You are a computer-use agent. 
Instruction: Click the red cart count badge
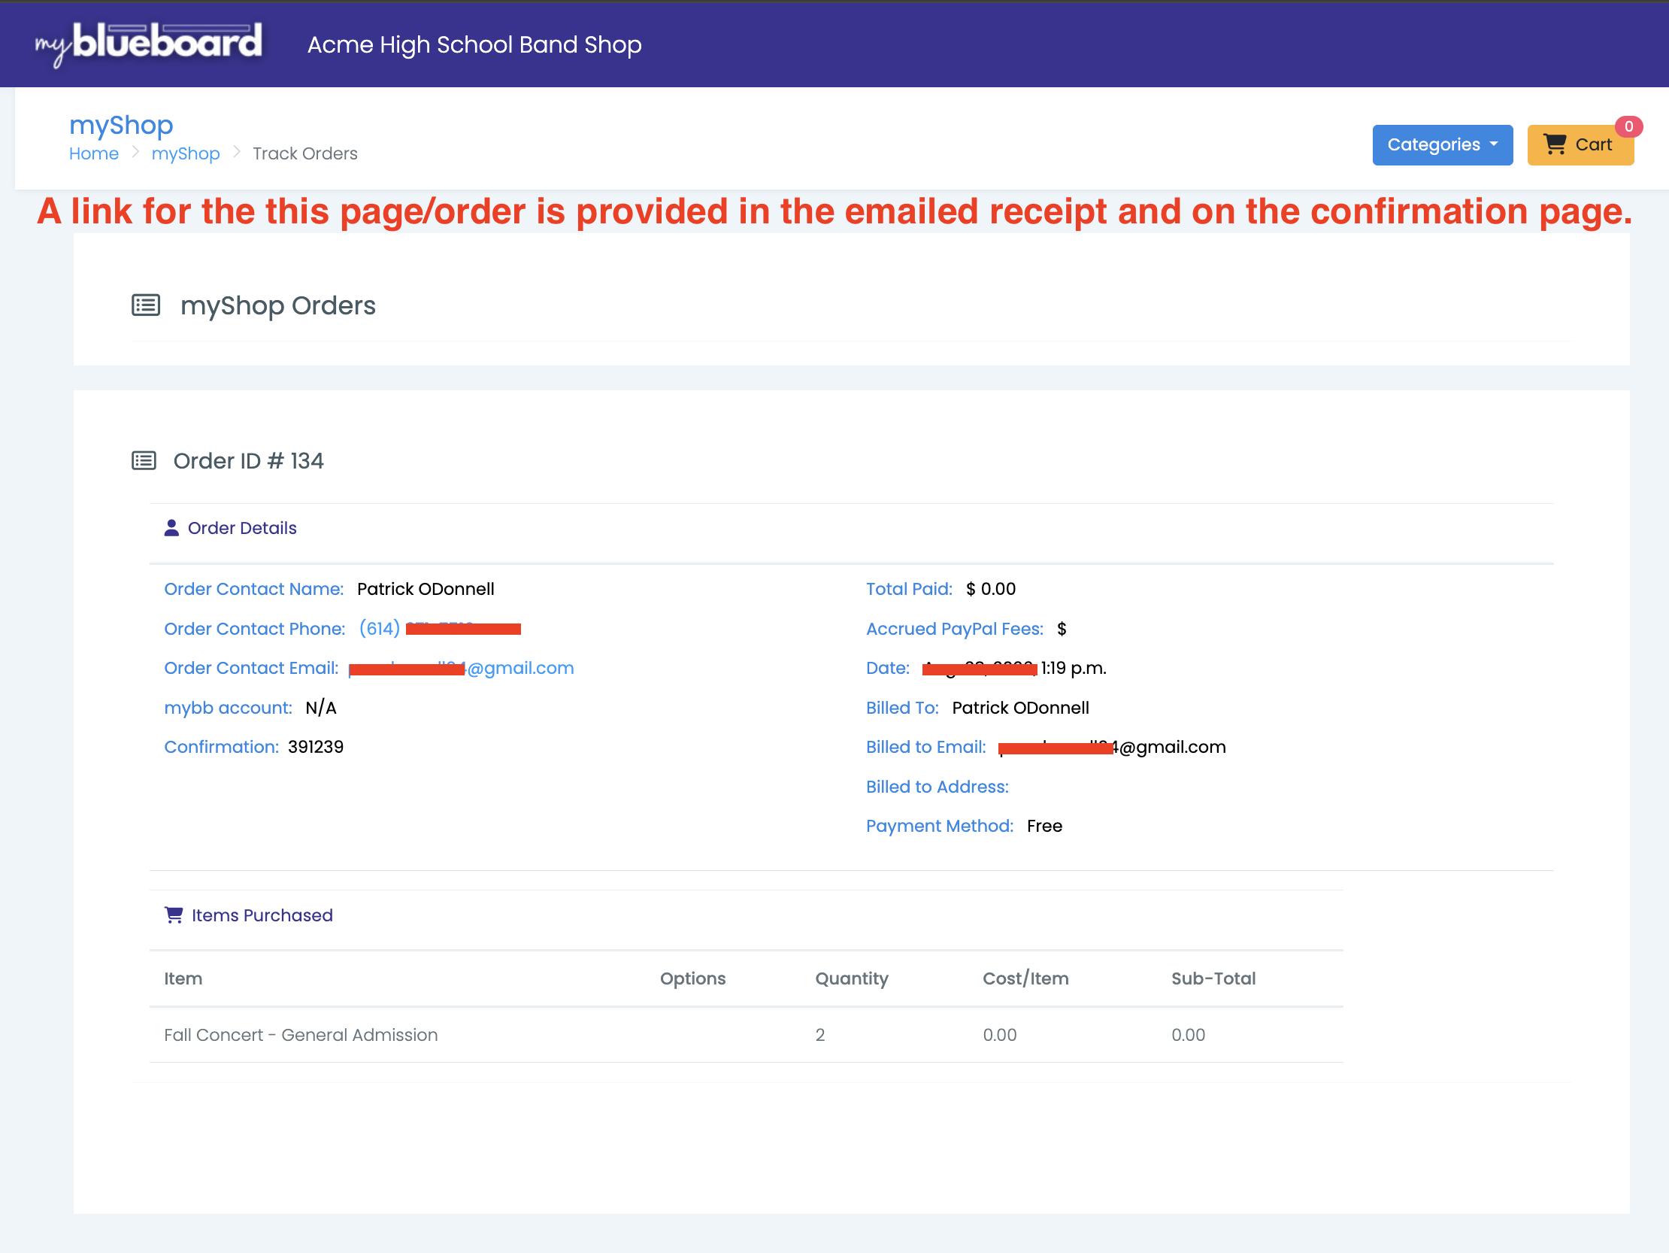click(x=1628, y=126)
